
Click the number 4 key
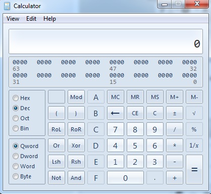116,145
